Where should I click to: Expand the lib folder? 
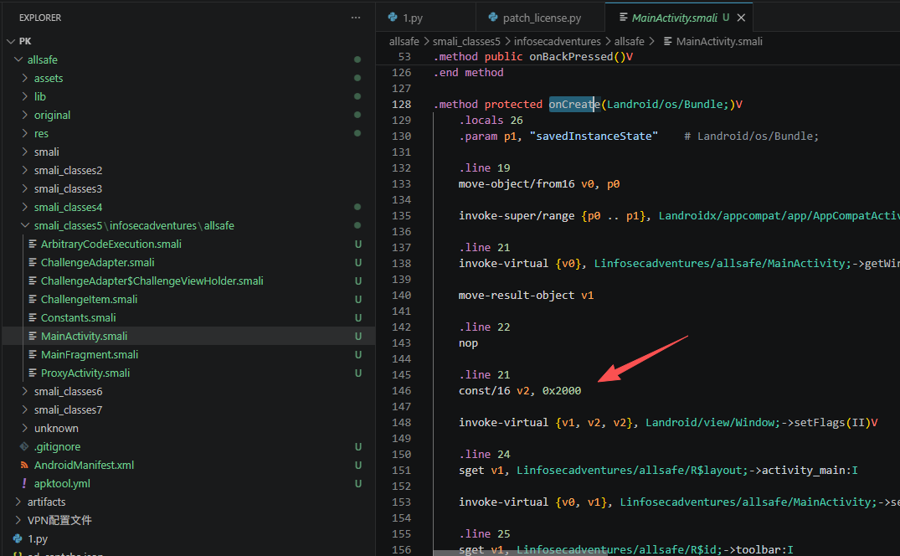point(24,96)
